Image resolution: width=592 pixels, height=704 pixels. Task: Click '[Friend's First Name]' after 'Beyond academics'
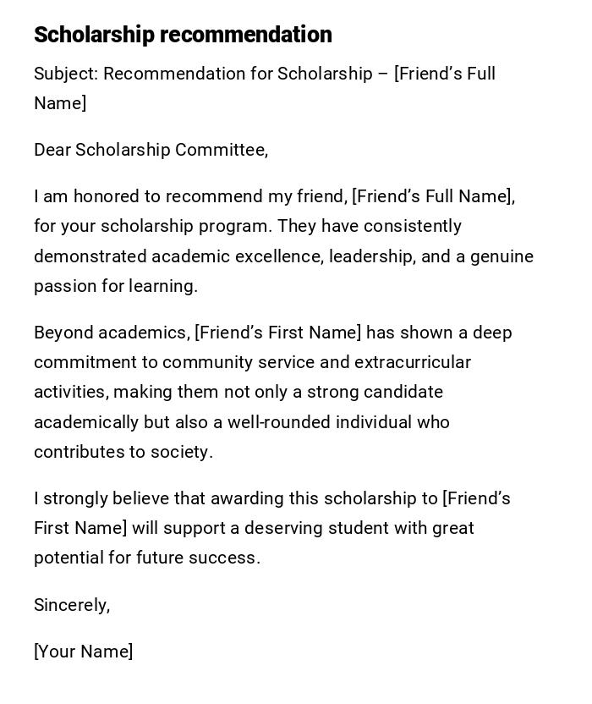[277, 333]
